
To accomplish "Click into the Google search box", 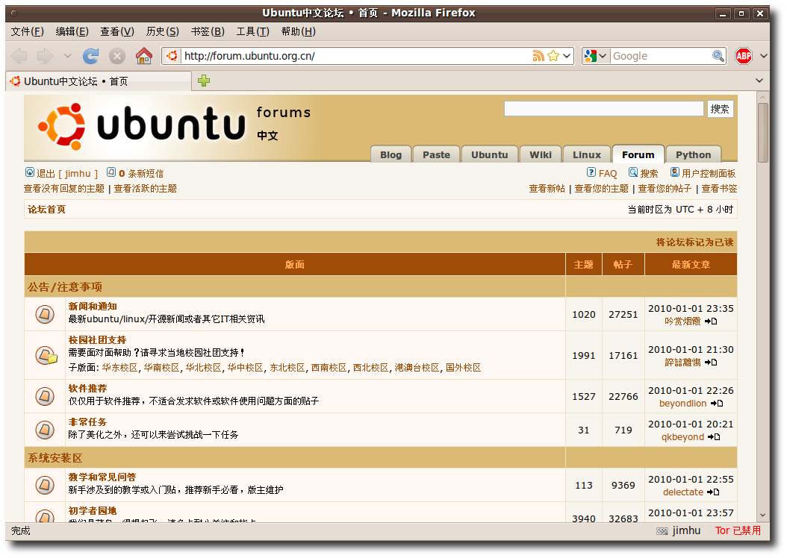I will click(x=660, y=56).
